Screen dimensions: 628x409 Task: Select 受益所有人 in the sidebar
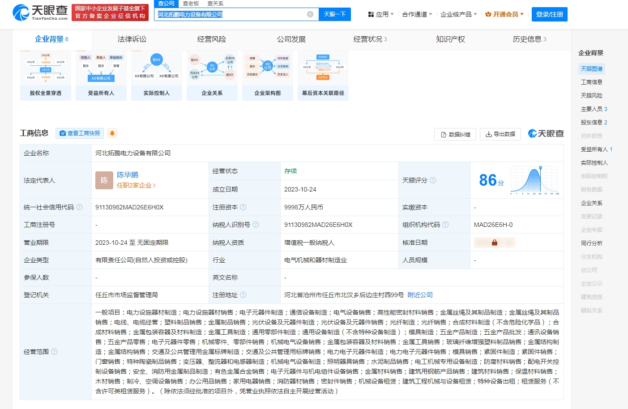pos(597,149)
